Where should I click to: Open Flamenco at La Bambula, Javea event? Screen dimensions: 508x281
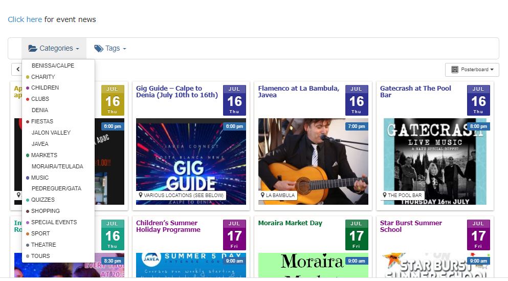coord(299,92)
